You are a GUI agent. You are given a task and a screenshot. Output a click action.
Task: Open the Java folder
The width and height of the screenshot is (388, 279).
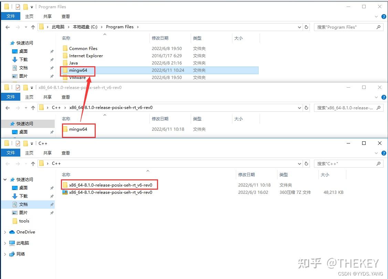[73, 63]
